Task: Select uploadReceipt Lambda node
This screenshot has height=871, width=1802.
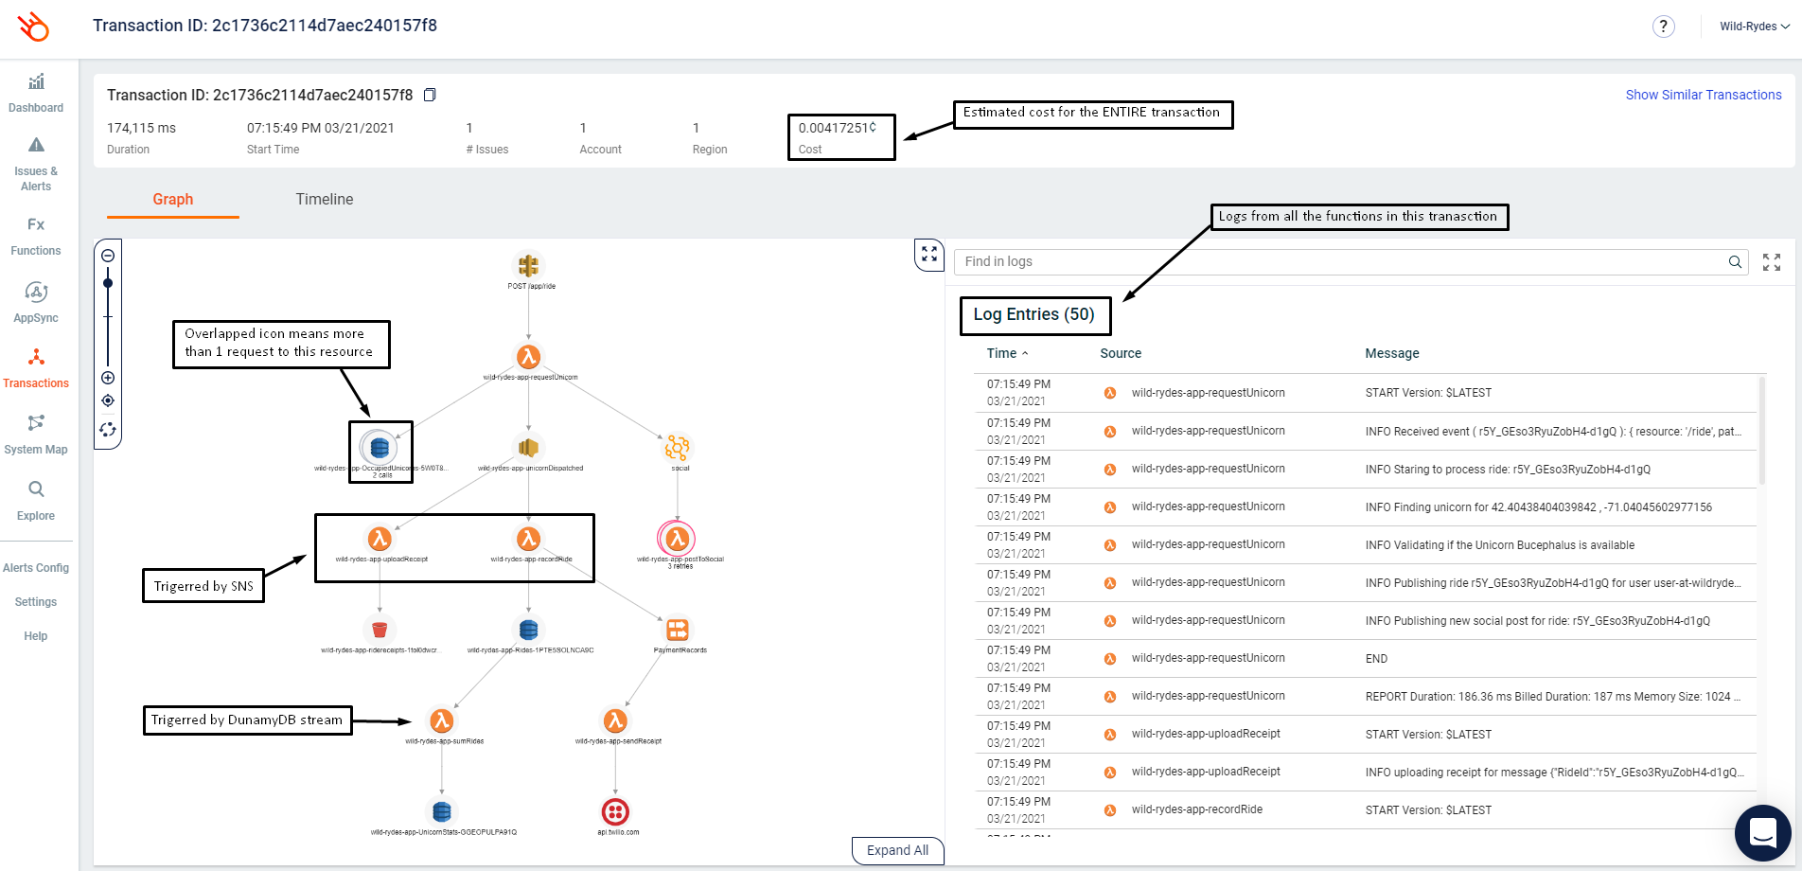Action: pyautogui.click(x=380, y=539)
